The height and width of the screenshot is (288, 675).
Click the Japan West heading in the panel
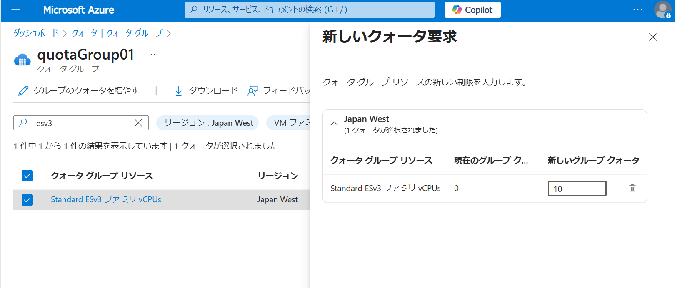366,119
